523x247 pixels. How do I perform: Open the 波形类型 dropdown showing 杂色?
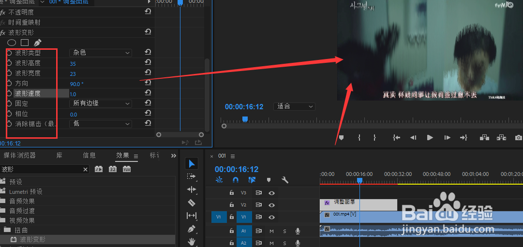(101, 53)
